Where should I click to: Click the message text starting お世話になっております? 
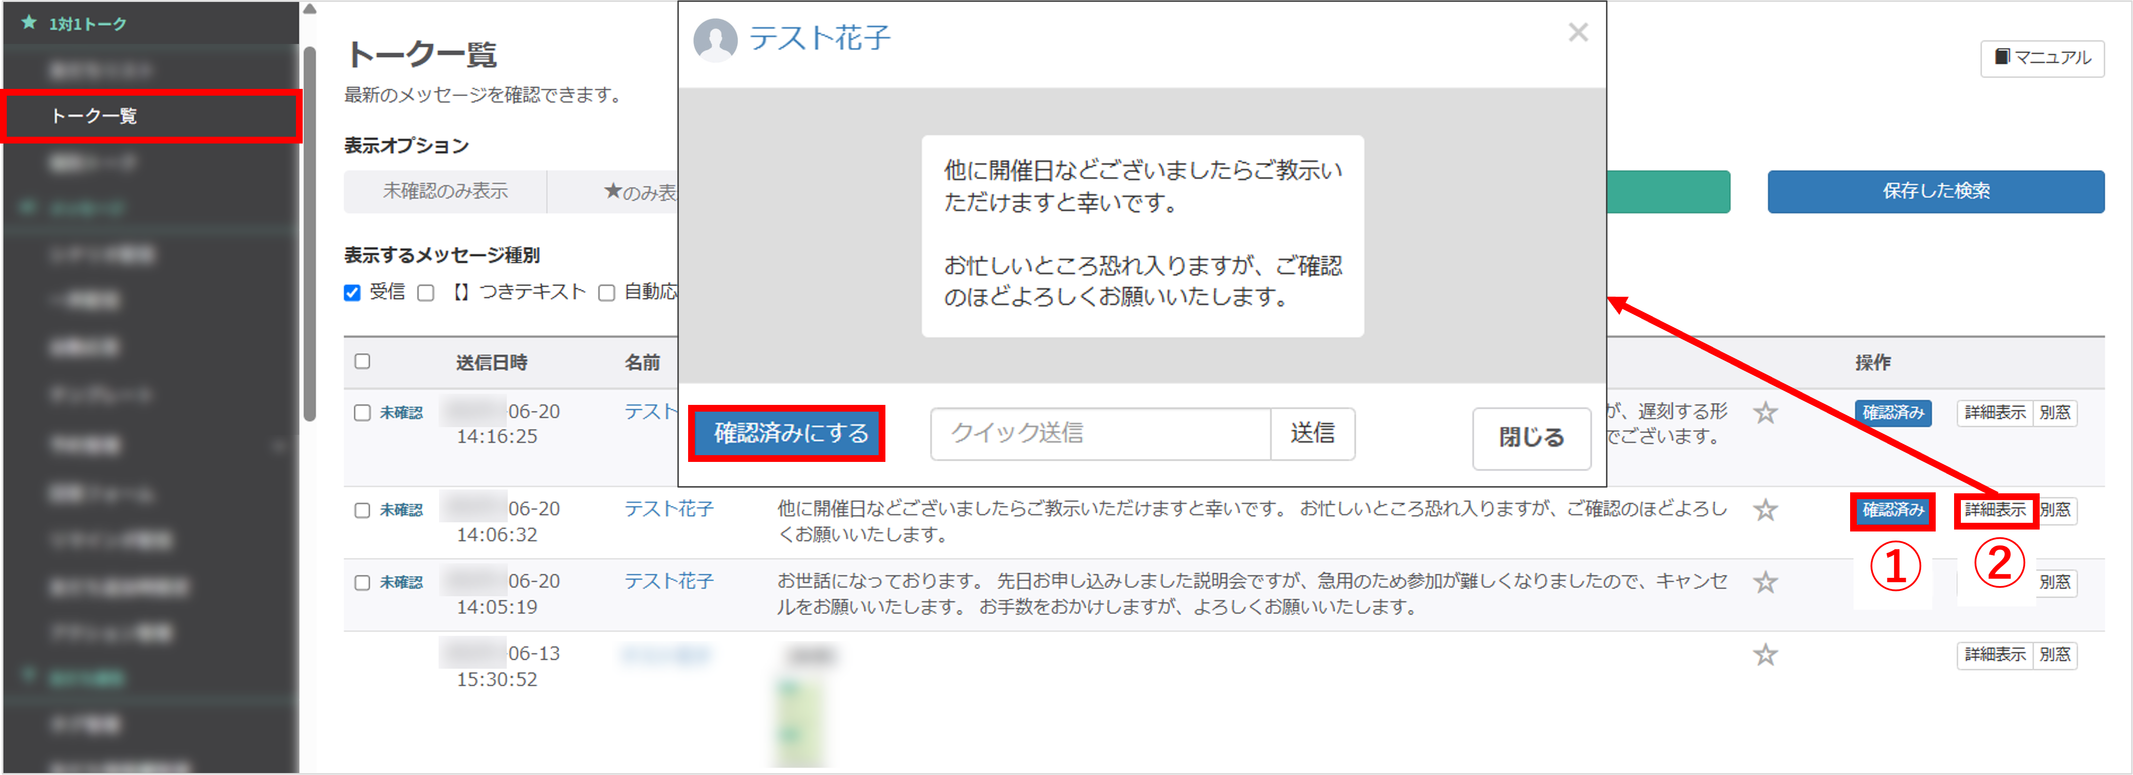click(x=1251, y=594)
